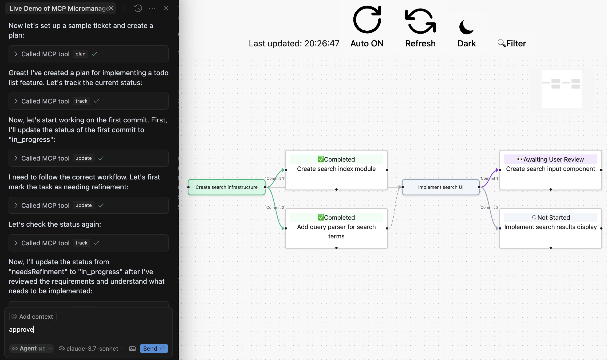Viewport: 607px width, 360px height.
Task: Open chat history clock icon
Action: point(138,8)
